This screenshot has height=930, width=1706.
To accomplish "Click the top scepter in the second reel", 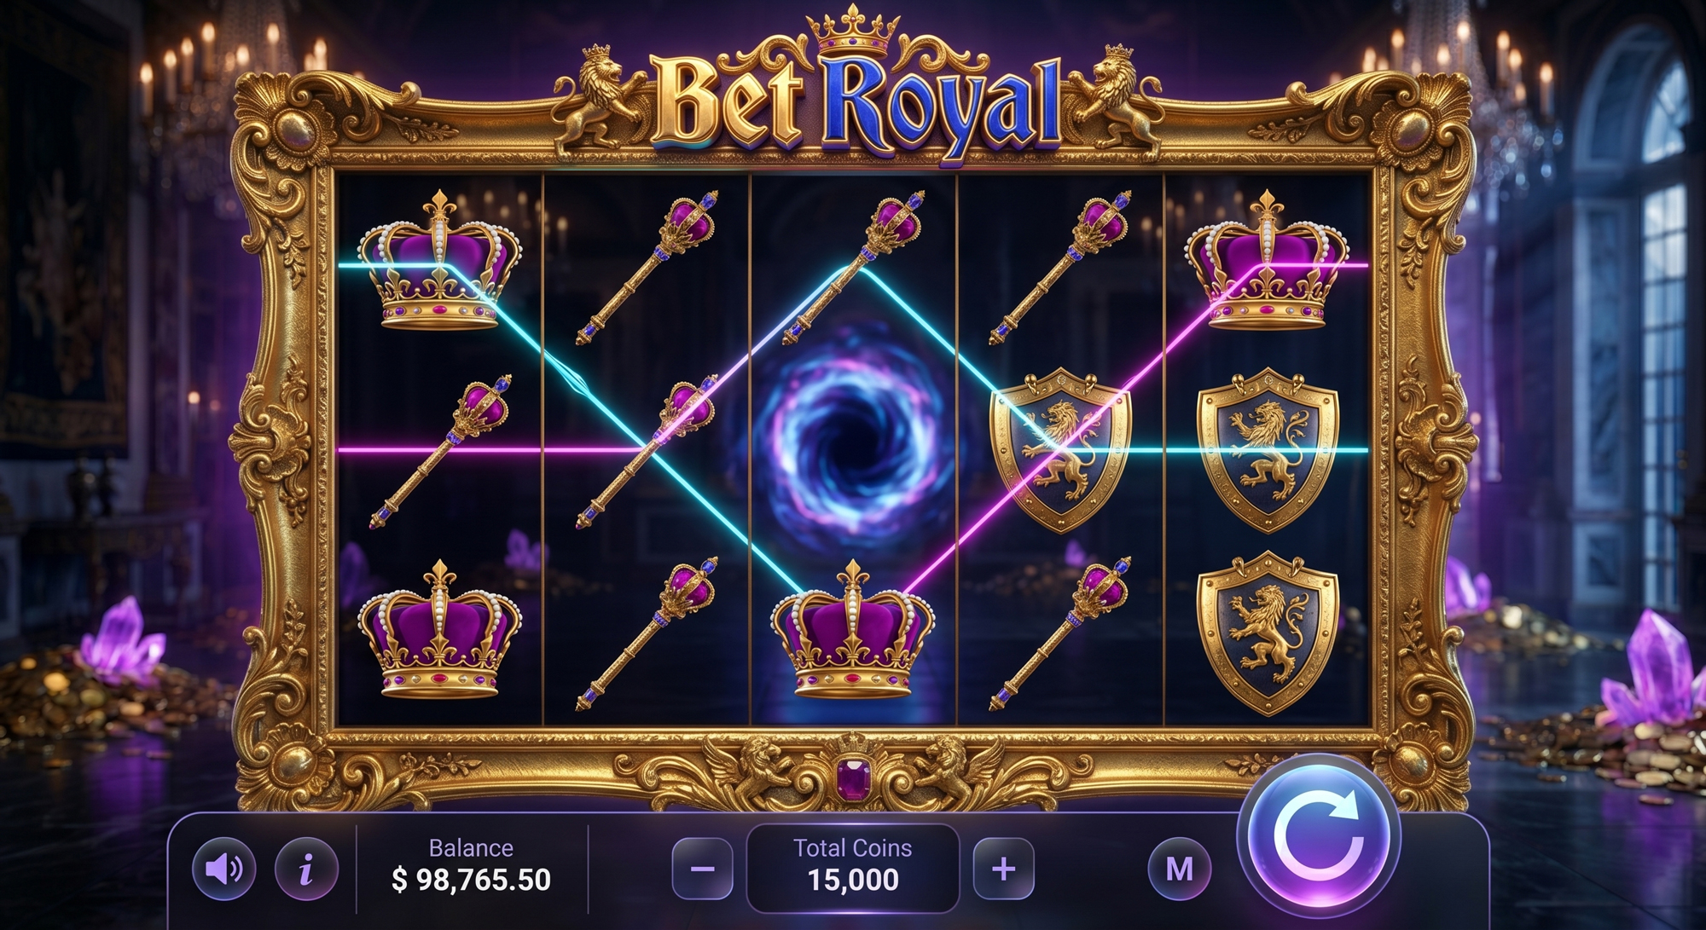I will pos(647,268).
